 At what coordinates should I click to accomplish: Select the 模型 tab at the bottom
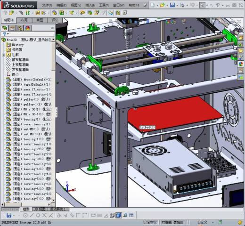26,209
